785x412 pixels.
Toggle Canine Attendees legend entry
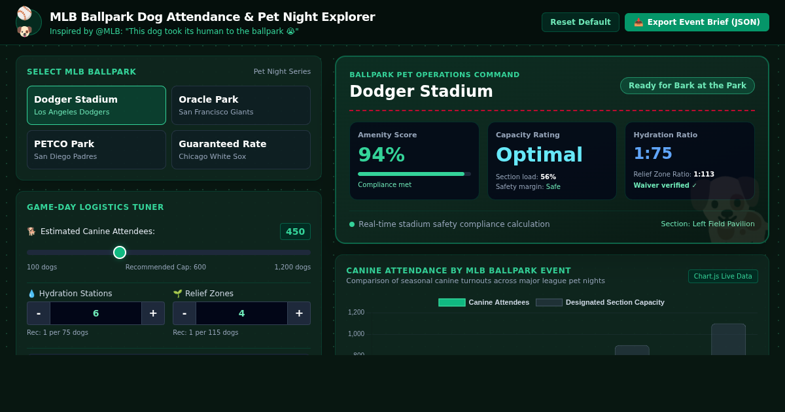pyautogui.click(x=484, y=302)
